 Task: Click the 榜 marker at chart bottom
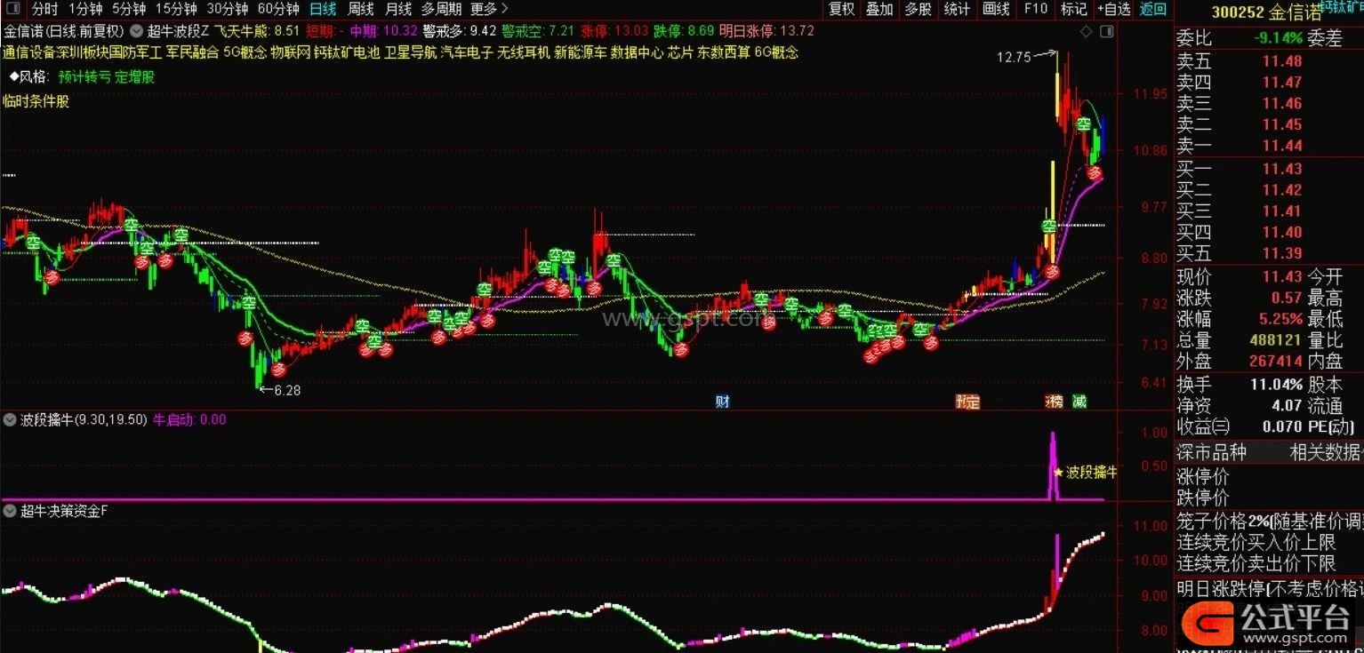(x=1055, y=402)
